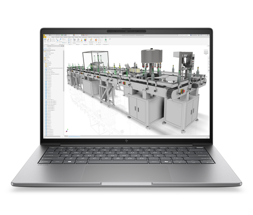Click the green Simplify icon
The height and width of the screenshot is (215, 253).
pyautogui.click(x=106, y=40)
